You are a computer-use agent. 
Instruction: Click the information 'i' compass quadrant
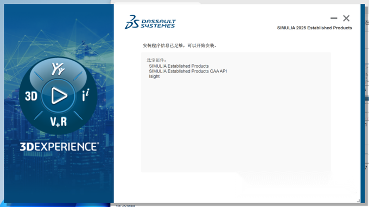coord(86,95)
